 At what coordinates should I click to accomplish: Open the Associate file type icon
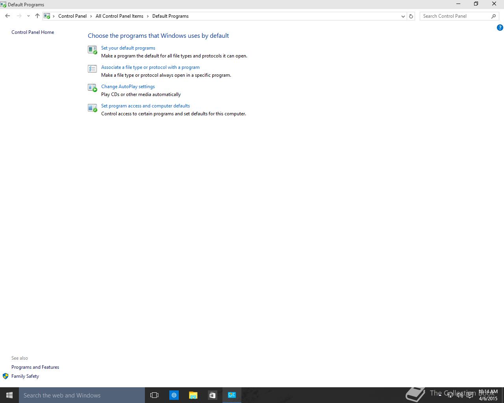[x=92, y=69]
